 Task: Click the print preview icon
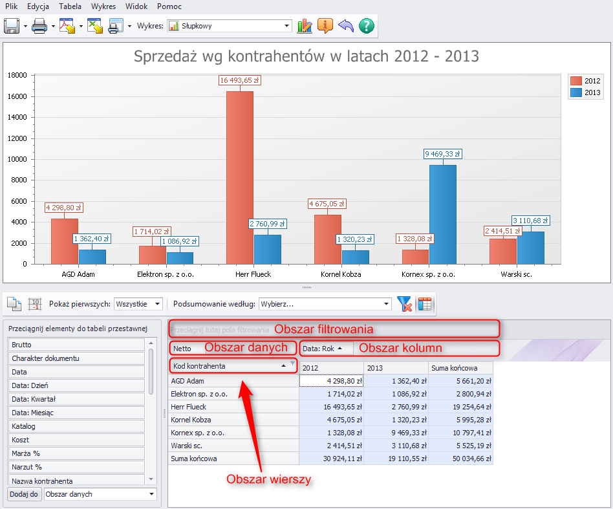[x=116, y=26]
